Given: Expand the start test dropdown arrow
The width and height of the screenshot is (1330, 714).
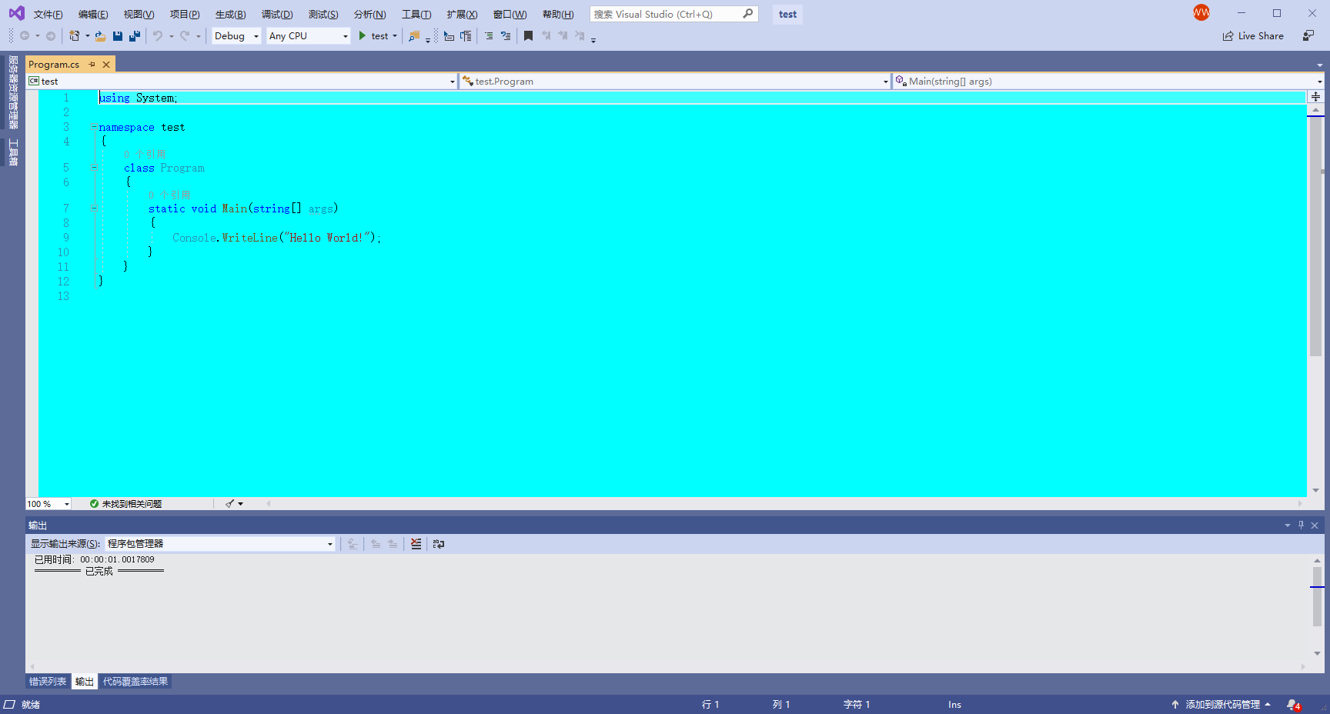Looking at the screenshot, I should [395, 36].
